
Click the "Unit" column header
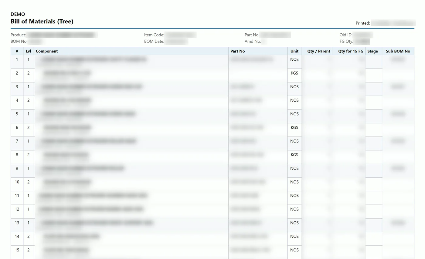pyautogui.click(x=294, y=51)
